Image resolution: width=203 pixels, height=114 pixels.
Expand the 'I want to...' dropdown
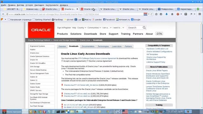click(x=118, y=28)
